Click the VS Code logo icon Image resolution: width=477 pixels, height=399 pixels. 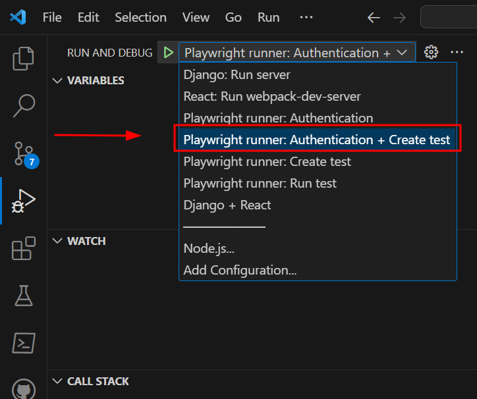[18, 17]
